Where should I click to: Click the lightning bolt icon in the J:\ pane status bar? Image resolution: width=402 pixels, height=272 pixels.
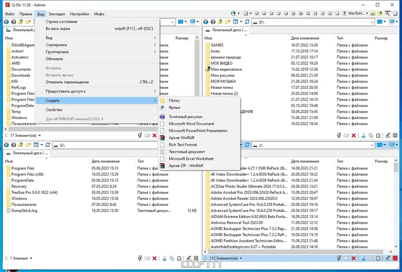click(x=339, y=258)
